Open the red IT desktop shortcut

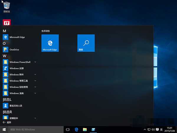pyautogui.click(x=7, y=22)
